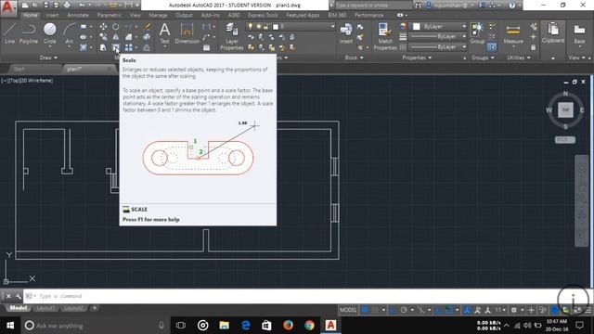Viewport: 594px width, 334px height.
Task: Click the Mirror tool icon
Action: pyautogui.click(x=115, y=37)
